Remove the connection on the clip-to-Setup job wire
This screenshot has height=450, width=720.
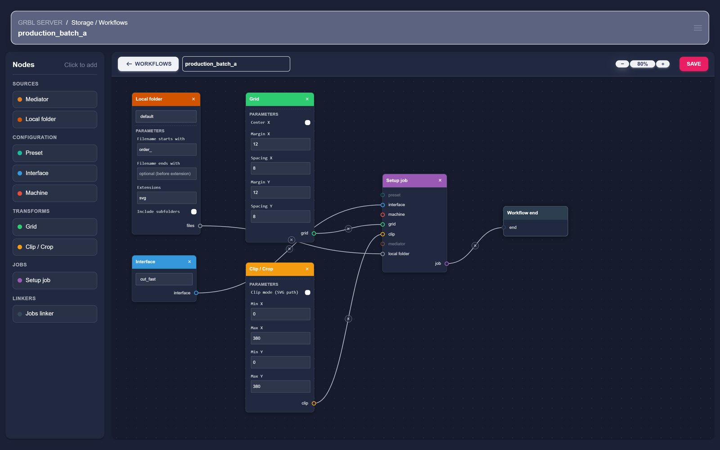[348, 319]
